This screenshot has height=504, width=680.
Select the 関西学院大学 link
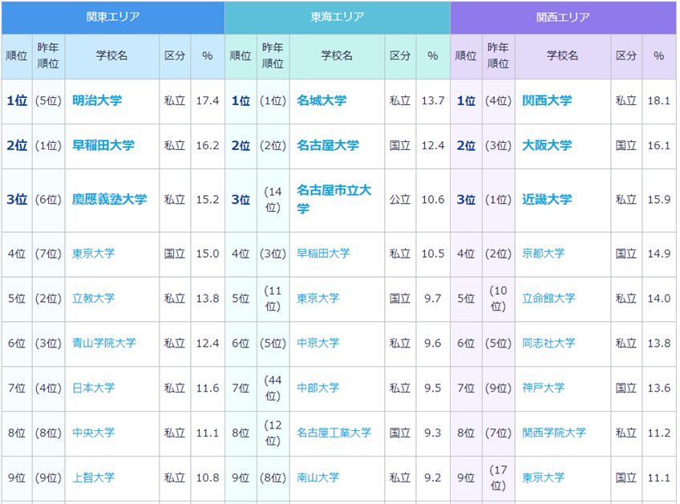(x=554, y=433)
